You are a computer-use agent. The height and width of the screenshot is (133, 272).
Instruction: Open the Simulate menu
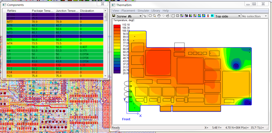143,11
